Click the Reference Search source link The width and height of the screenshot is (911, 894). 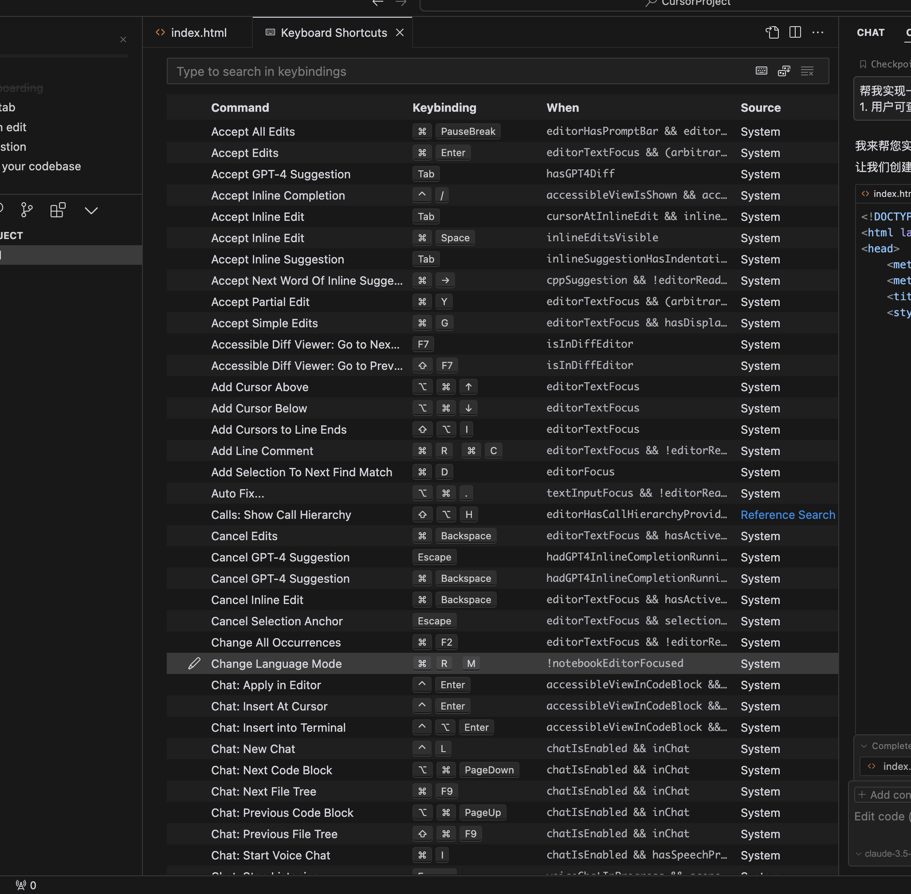(788, 514)
